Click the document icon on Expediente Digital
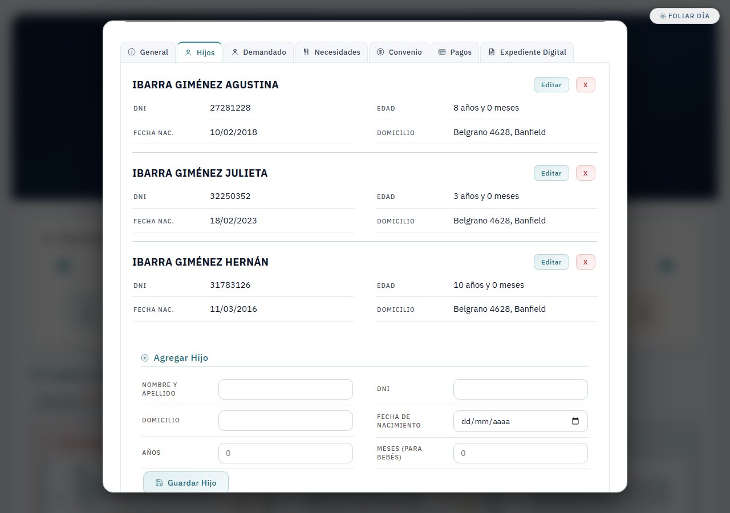 click(492, 52)
